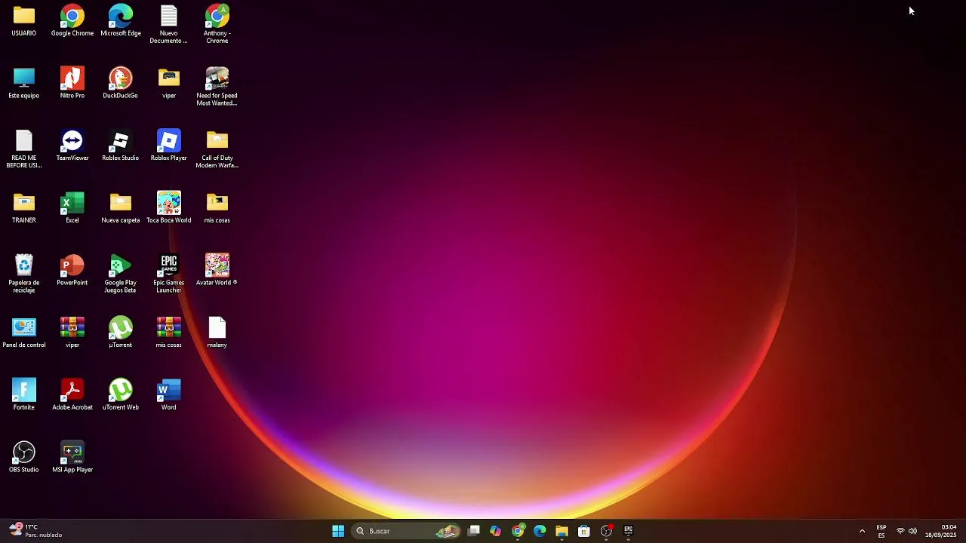Viewport: 966px width, 543px height.
Task: Open the USUARIO folder on desktop
Action: pos(23,21)
